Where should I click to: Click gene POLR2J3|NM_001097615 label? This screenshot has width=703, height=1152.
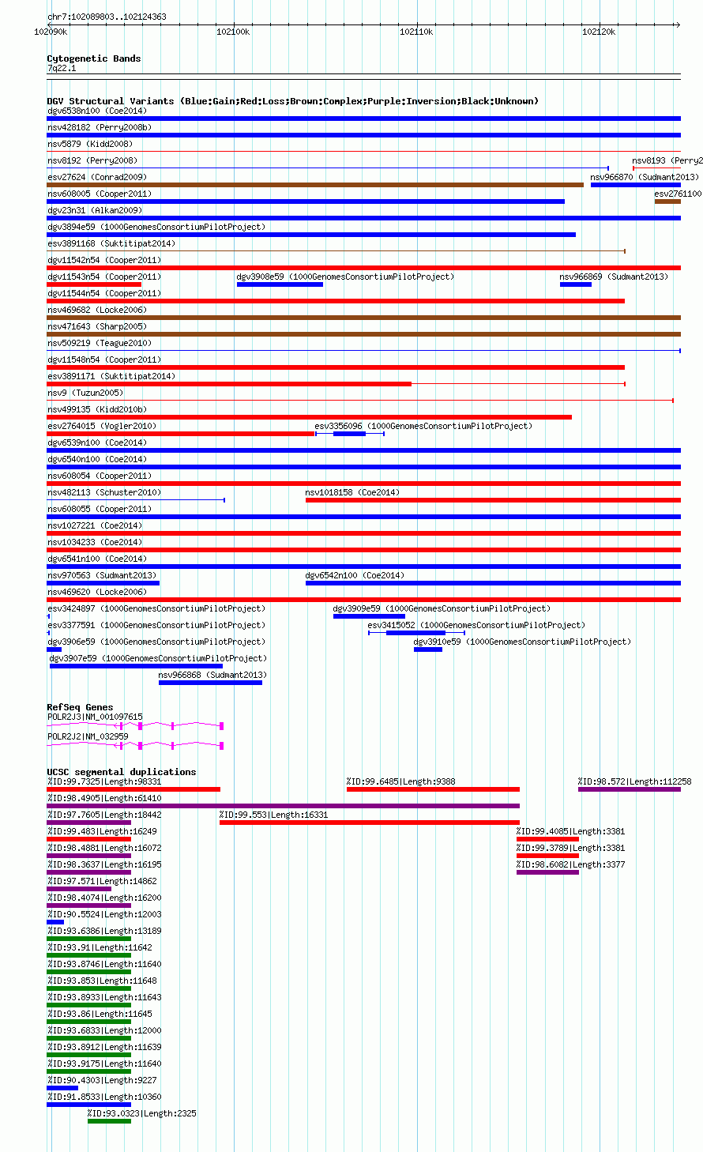95,717
